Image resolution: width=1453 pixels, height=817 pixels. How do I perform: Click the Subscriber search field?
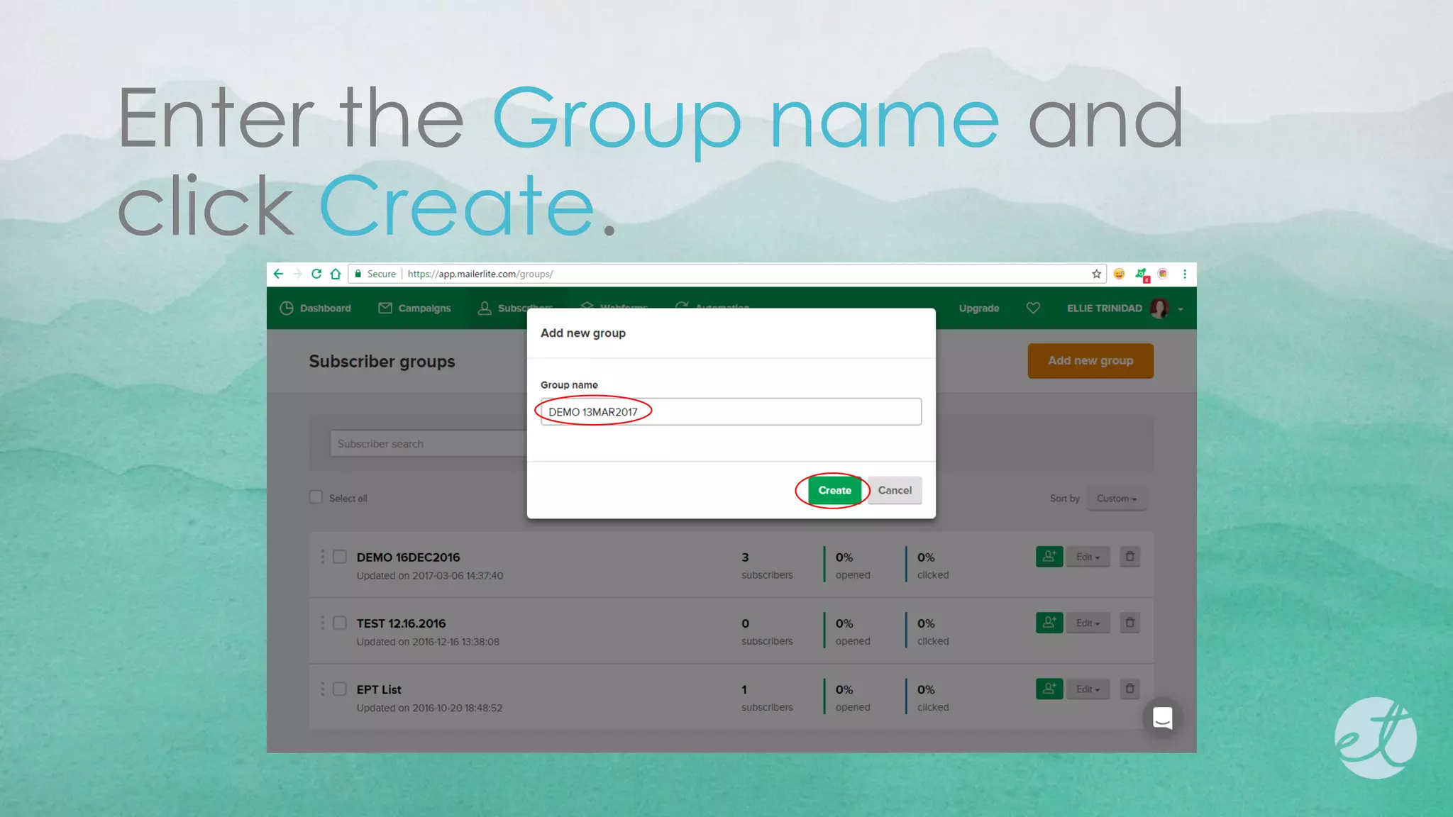(x=429, y=443)
